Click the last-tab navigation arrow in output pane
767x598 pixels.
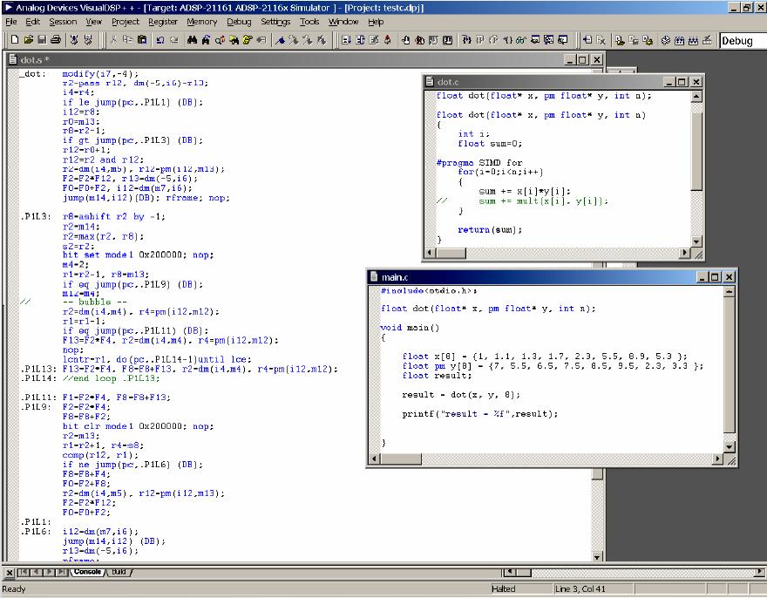pyautogui.click(x=62, y=572)
